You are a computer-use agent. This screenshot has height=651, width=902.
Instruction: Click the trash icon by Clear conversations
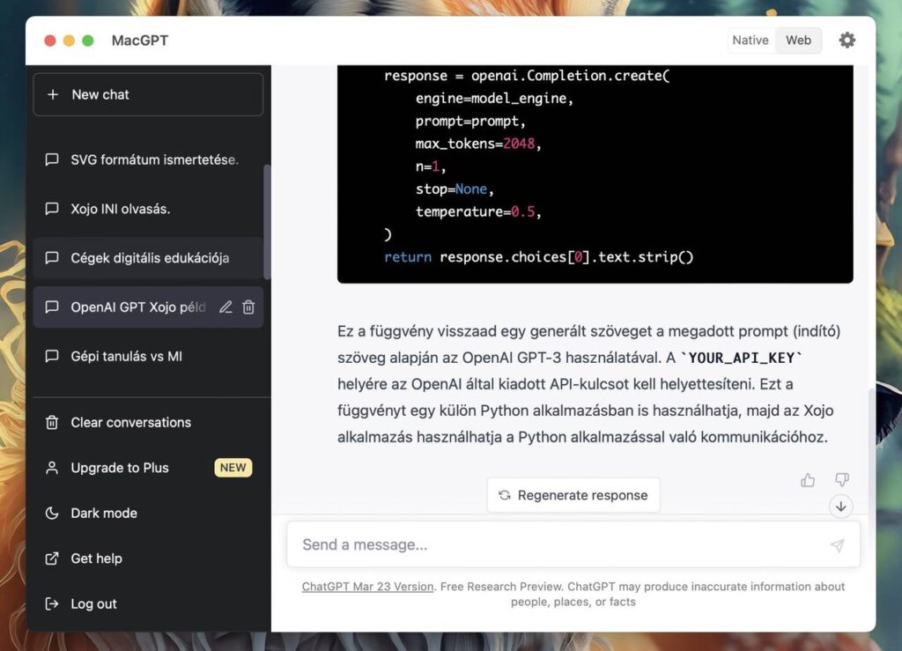(x=52, y=422)
